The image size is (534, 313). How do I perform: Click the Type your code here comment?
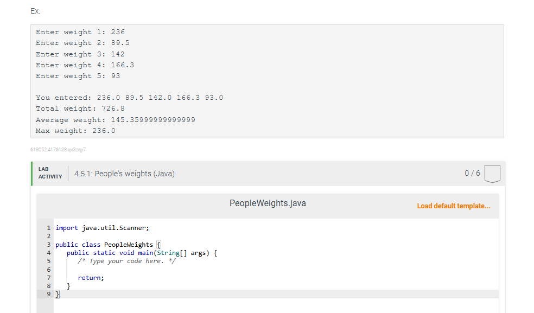click(126, 261)
